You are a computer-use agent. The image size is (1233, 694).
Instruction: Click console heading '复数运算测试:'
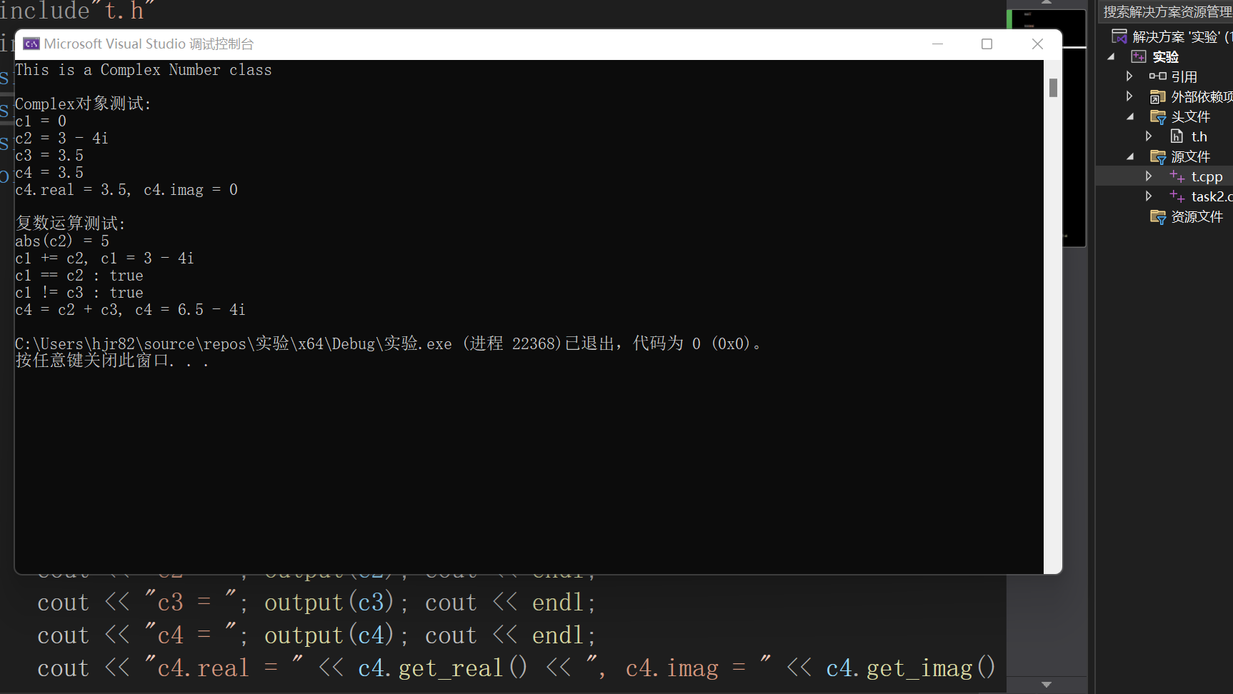[x=70, y=223]
